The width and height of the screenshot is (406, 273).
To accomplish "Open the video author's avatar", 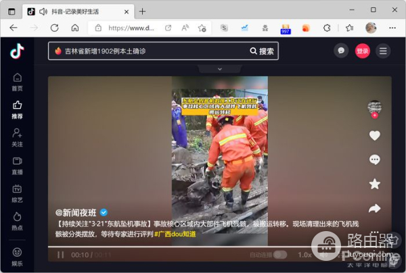I will (374, 107).
